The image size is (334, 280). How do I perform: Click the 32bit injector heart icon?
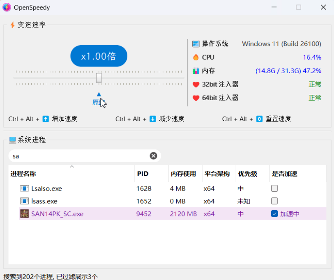point(196,85)
